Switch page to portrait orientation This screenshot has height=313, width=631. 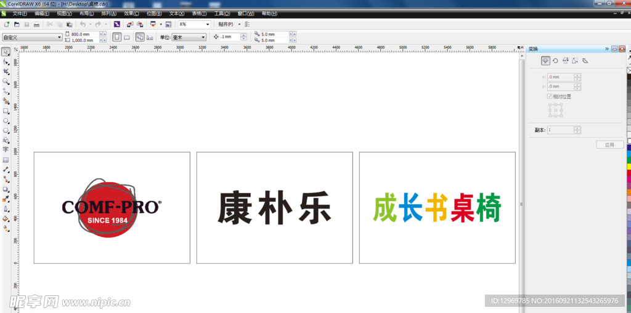(116, 37)
